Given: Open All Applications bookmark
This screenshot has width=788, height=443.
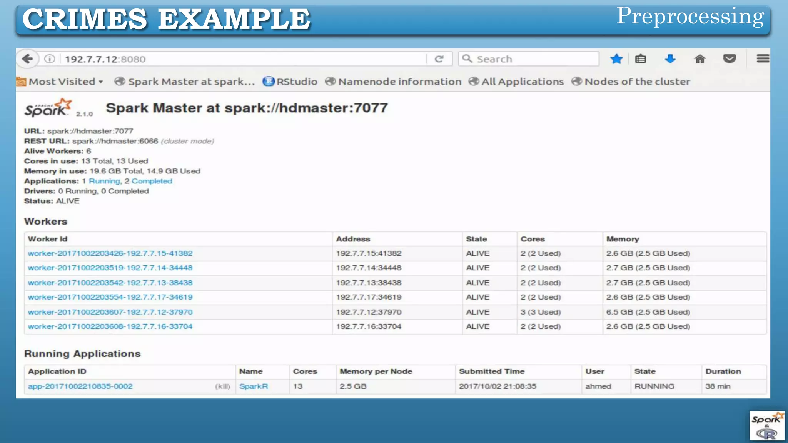Looking at the screenshot, I should [516, 82].
